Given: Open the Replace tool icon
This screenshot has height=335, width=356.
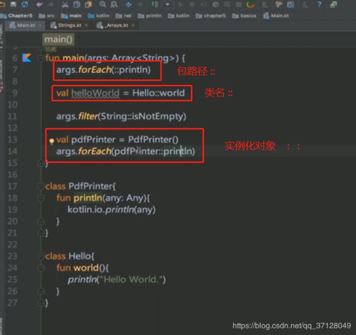Looking at the screenshot, I should click(114, 4).
